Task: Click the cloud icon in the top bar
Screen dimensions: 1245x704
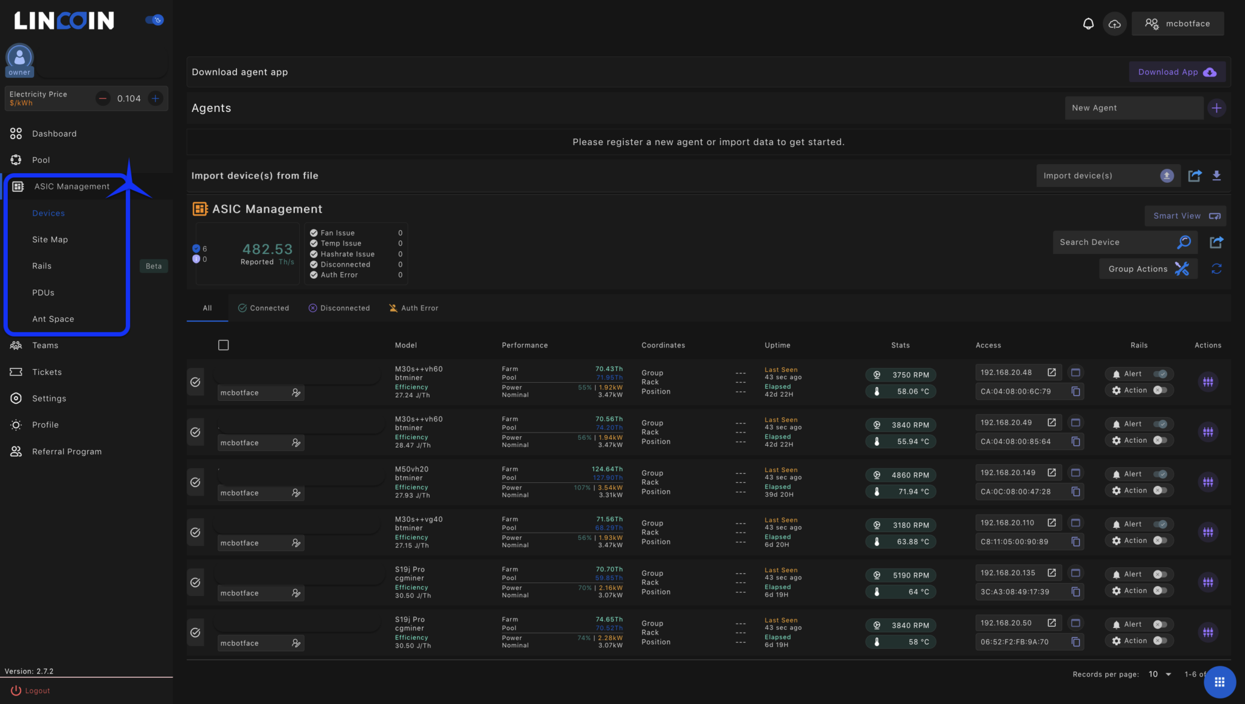Action: click(1114, 24)
